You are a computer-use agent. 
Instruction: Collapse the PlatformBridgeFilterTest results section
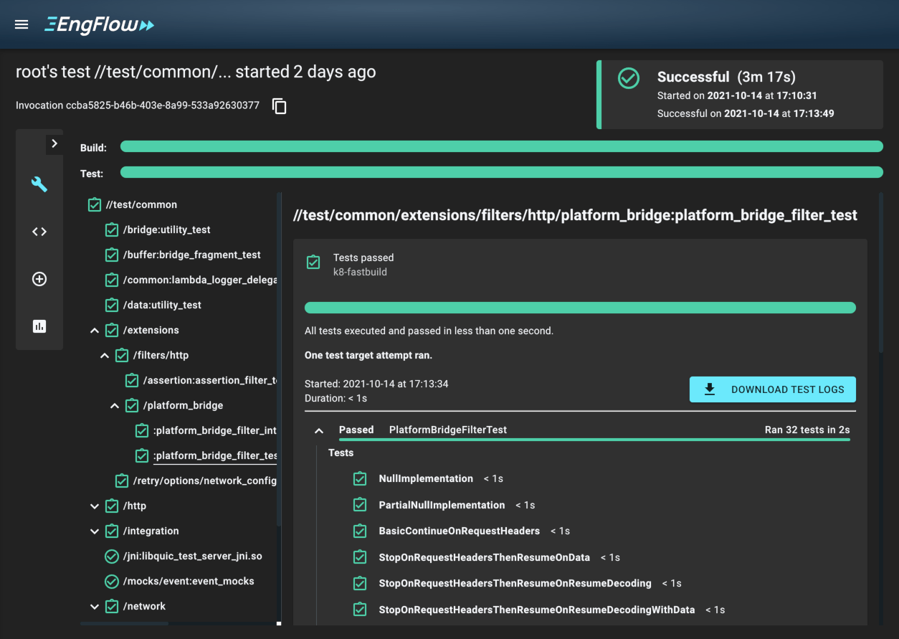pyautogui.click(x=319, y=430)
